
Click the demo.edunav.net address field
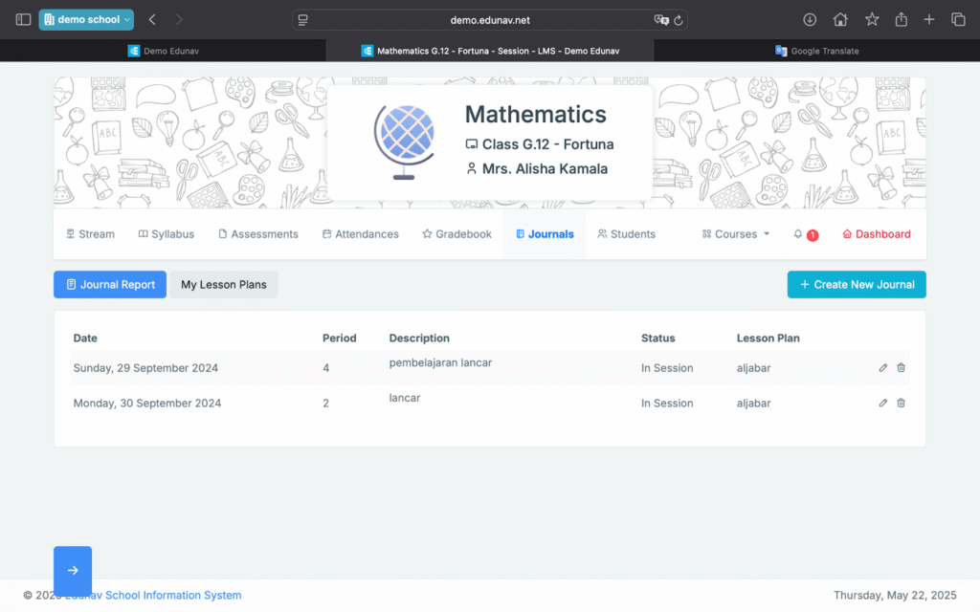489,19
